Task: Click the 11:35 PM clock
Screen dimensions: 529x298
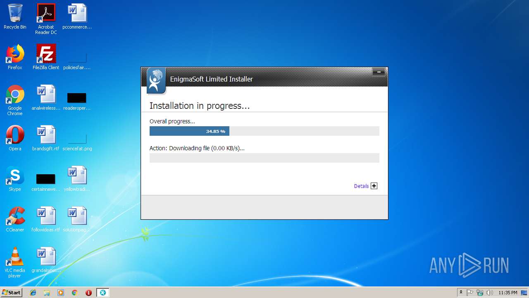Action: click(x=508, y=293)
